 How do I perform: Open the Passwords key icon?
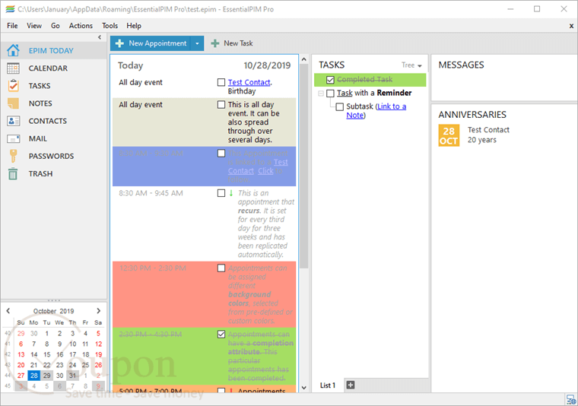click(13, 156)
